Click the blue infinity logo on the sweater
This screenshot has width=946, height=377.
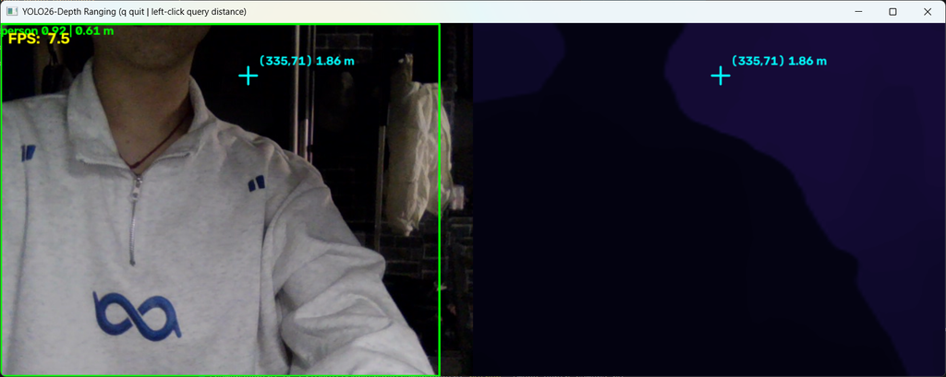tap(137, 314)
